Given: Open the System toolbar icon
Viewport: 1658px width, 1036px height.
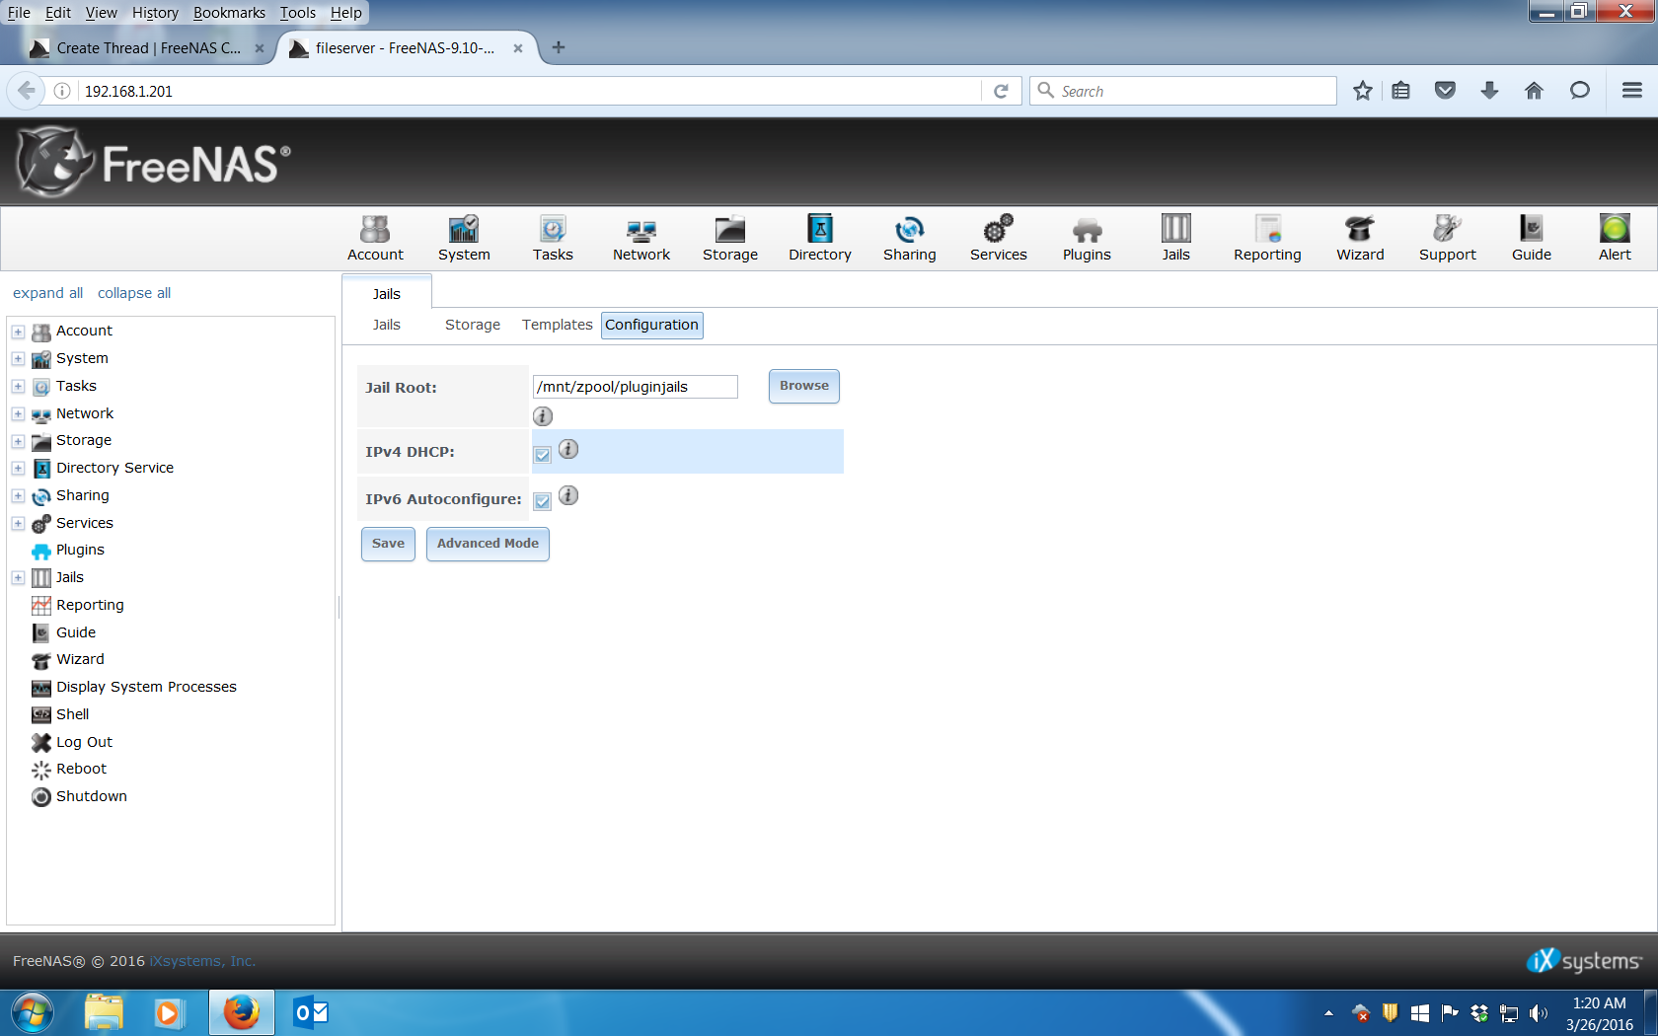Looking at the screenshot, I should [x=464, y=239].
